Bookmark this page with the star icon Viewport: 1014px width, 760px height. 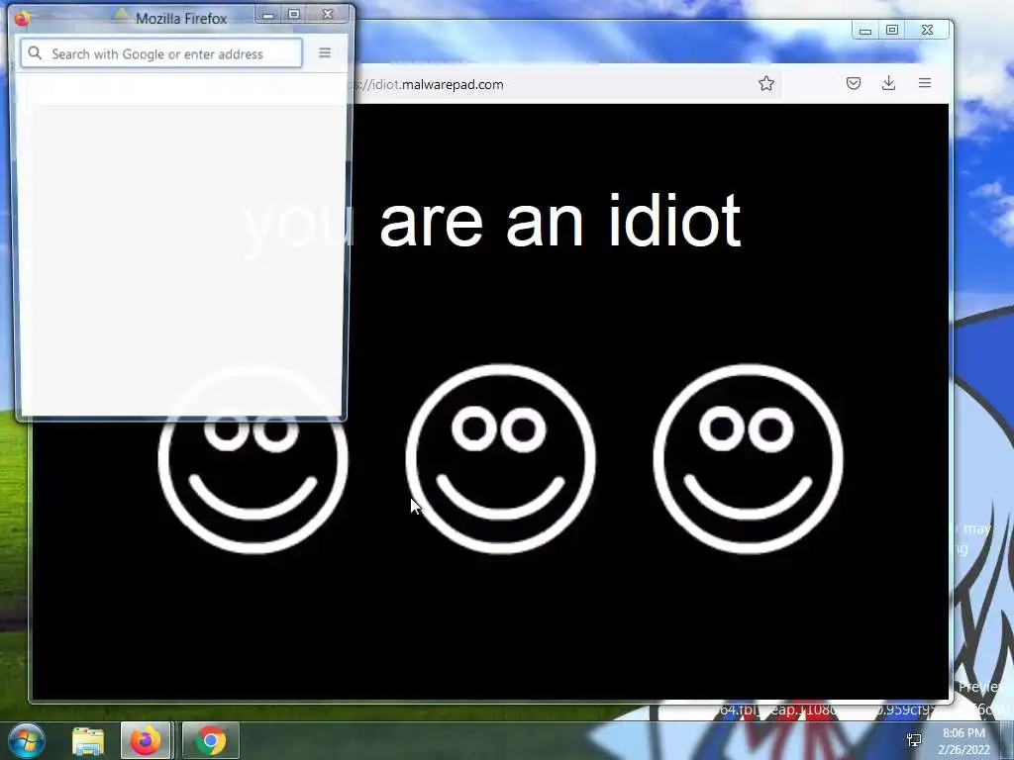coord(766,83)
